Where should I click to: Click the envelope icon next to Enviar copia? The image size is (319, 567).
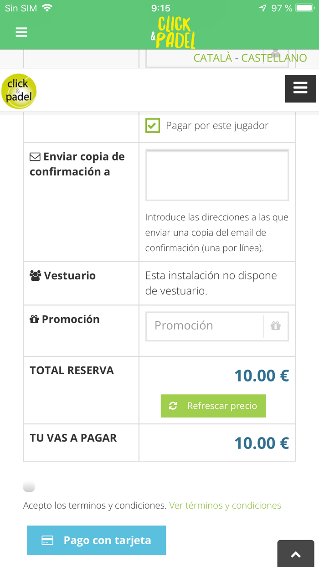(34, 156)
